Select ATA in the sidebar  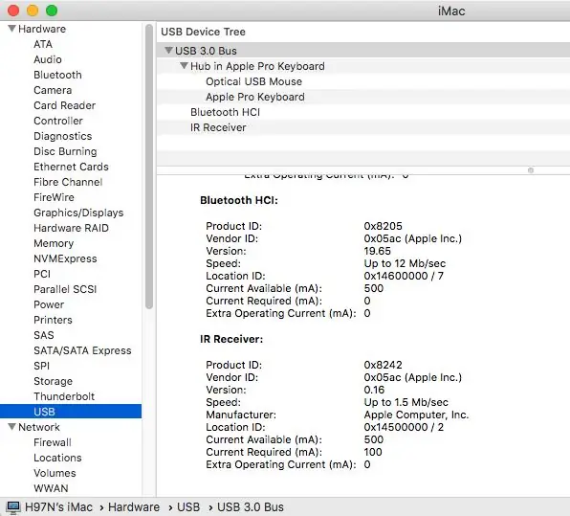pos(43,44)
